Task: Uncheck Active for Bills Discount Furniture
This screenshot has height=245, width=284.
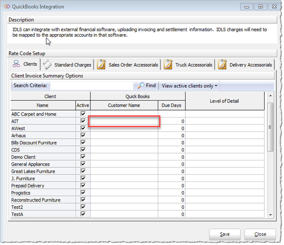Action: (x=83, y=142)
